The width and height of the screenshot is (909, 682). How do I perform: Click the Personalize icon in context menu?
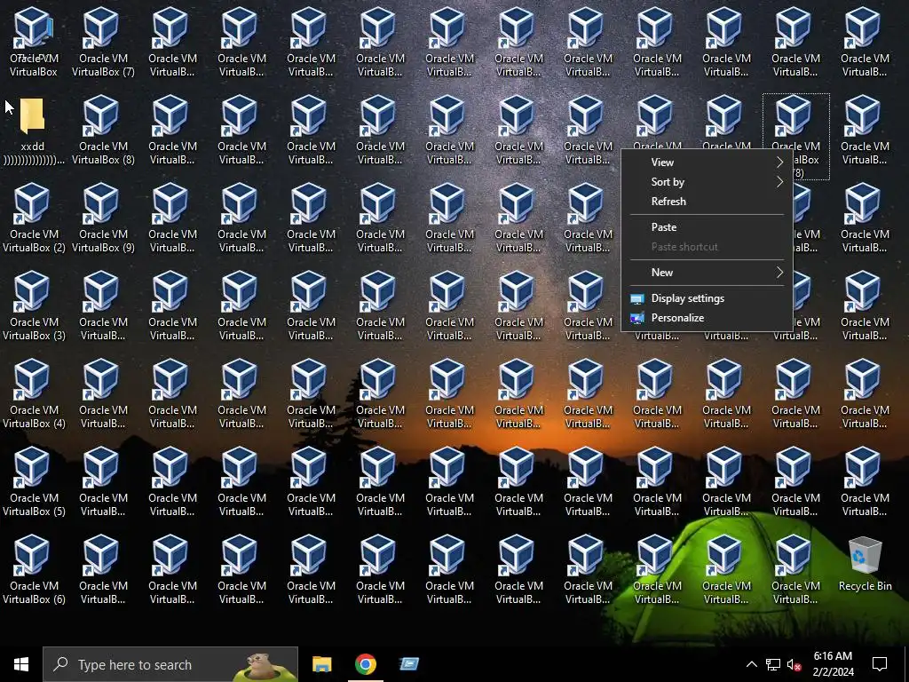[637, 318]
